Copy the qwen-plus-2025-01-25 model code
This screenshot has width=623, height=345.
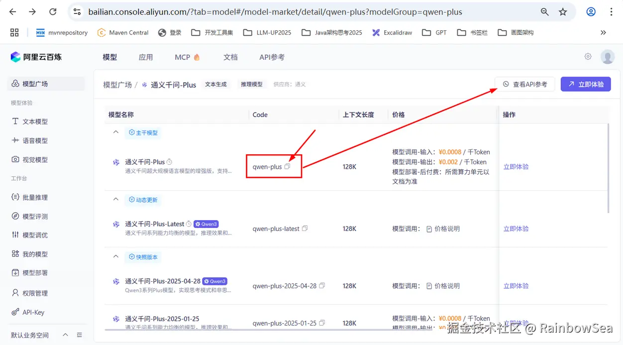[x=322, y=323]
